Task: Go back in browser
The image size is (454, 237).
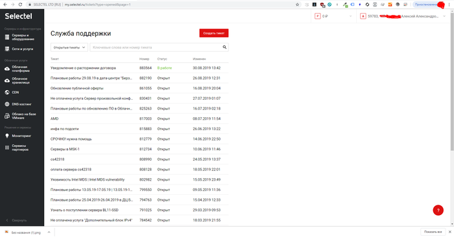Action: pos(5,5)
